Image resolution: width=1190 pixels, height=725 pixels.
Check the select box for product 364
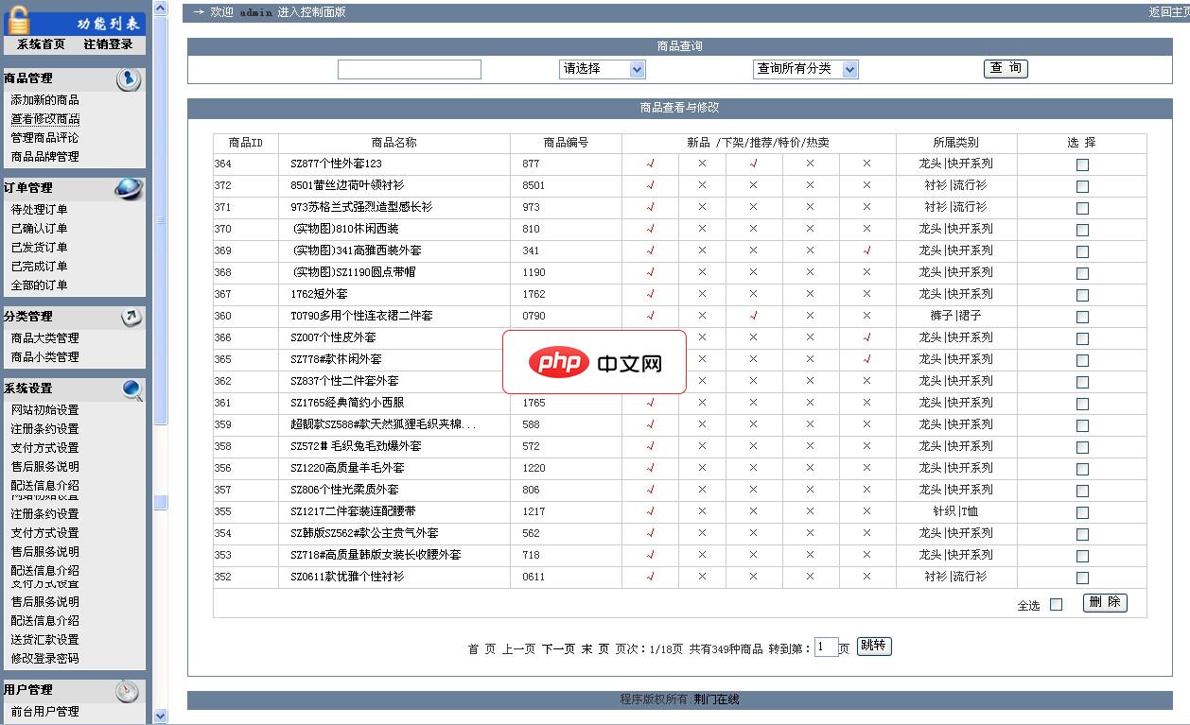click(x=1081, y=163)
